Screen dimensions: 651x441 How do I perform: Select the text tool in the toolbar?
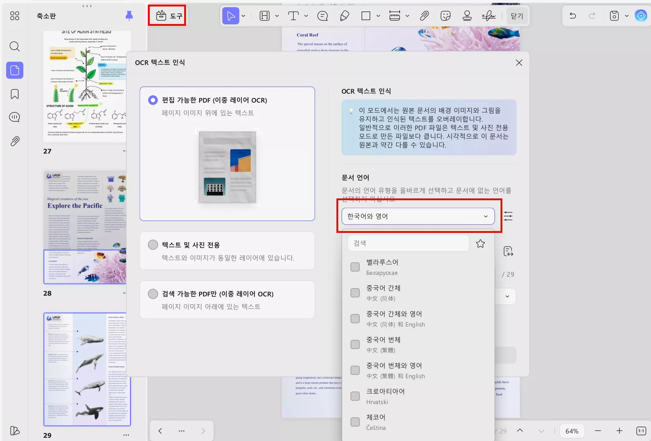pyautogui.click(x=294, y=16)
